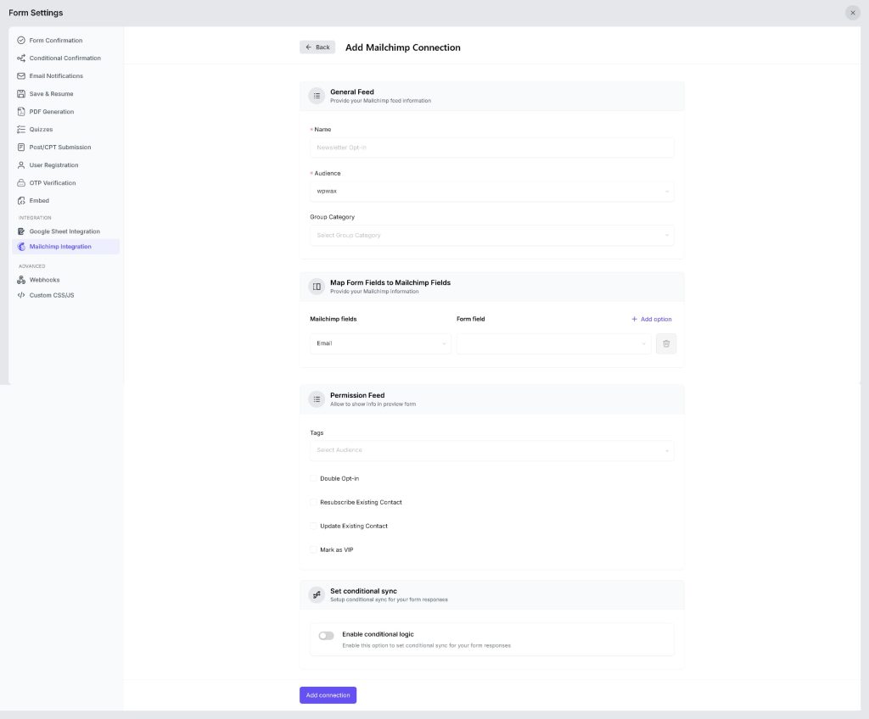Open the empty Form field dropdown

(x=553, y=343)
